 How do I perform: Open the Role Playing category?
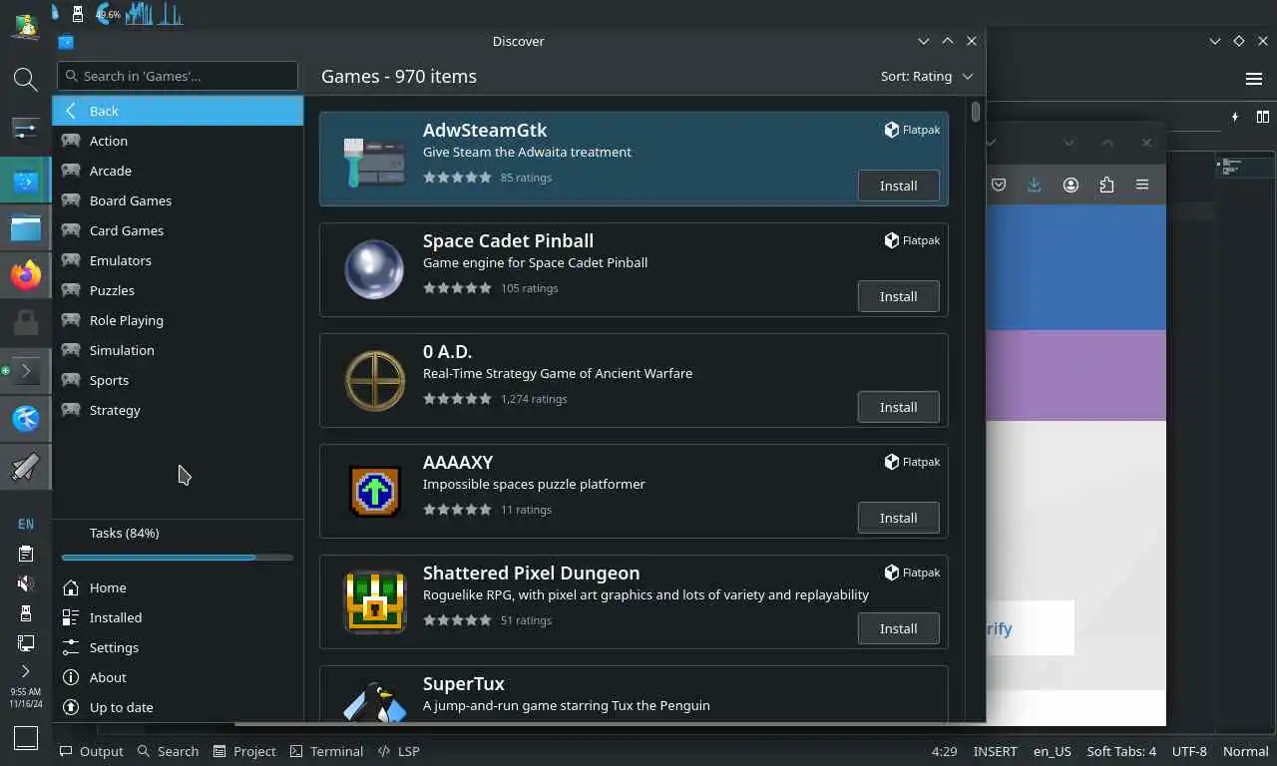pos(178,320)
